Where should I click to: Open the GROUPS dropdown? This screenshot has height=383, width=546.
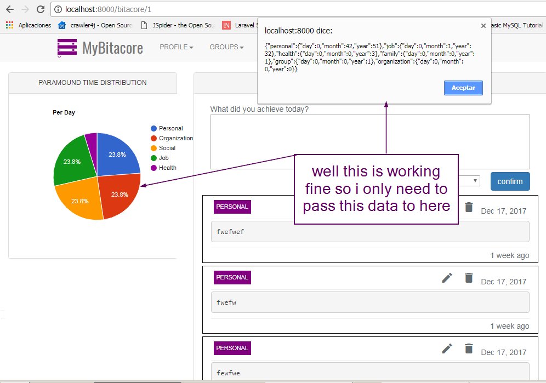point(226,48)
